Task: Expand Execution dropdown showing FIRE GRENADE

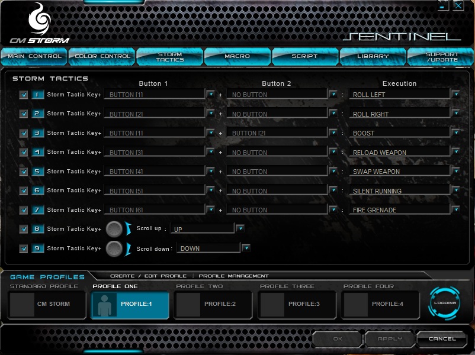Action: (455, 209)
